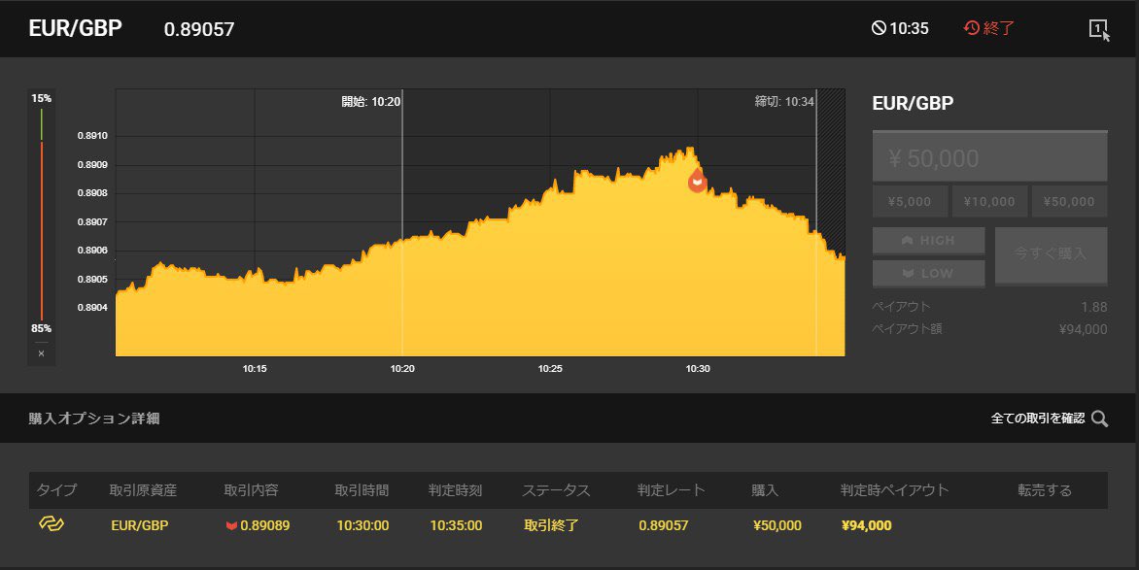The image size is (1139, 570).
Task: Click the ¥ 50,000 amount input field
Action: [x=989, y=157]
